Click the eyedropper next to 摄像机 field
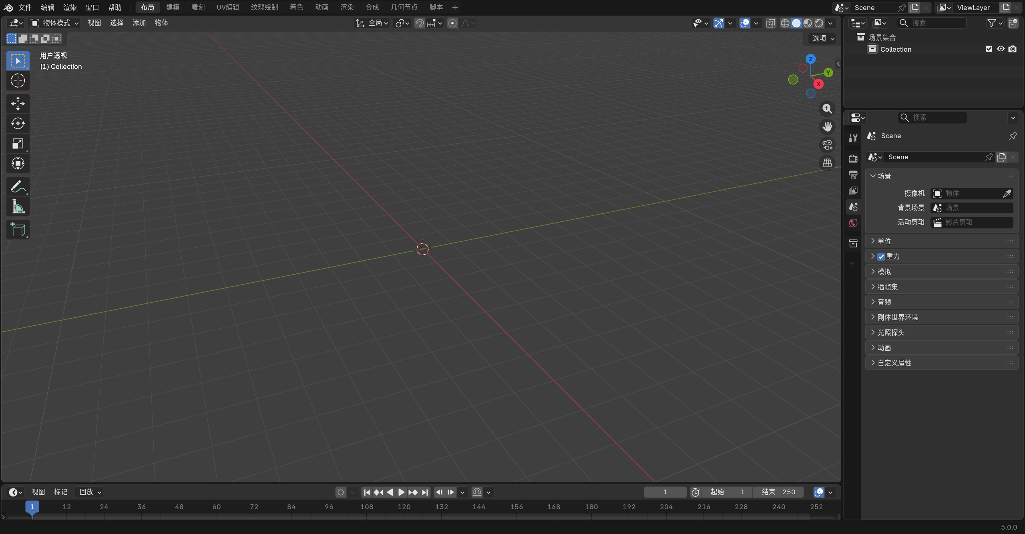Viewport: 1025px width, 534px height. pyautogui.click(x=1007, y=194)
